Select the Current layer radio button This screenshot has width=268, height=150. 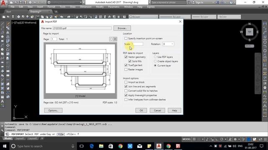click(x=155, y=65)
